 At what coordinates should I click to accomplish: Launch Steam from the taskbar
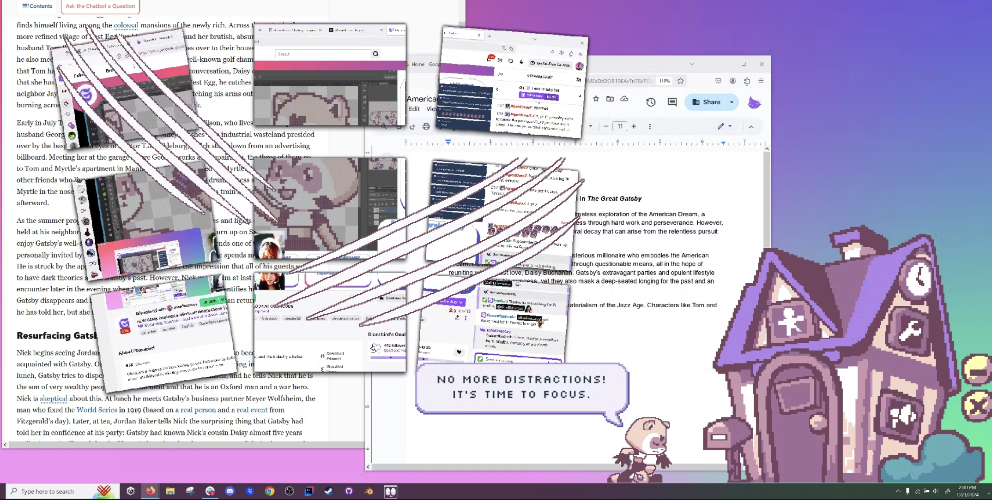328,491
